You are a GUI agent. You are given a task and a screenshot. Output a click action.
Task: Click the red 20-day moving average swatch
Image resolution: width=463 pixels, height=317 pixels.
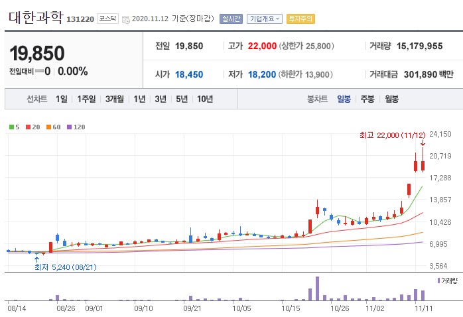(29, 127)
